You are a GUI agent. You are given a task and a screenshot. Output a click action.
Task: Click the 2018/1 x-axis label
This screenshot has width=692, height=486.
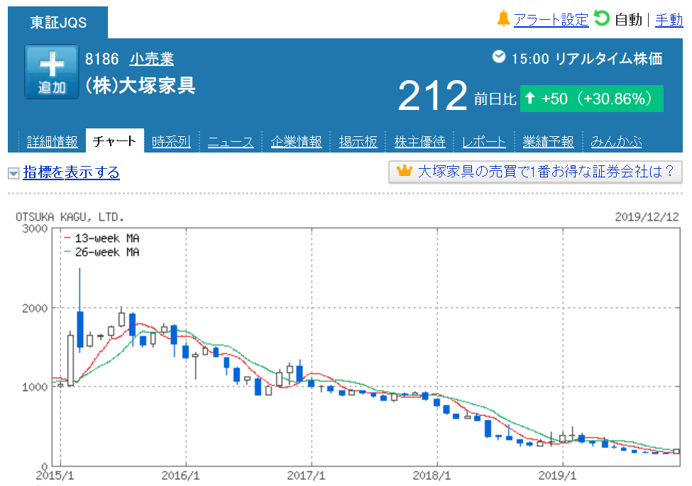pos(432,475)
